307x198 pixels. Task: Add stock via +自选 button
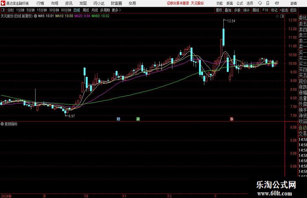[284, 10]
